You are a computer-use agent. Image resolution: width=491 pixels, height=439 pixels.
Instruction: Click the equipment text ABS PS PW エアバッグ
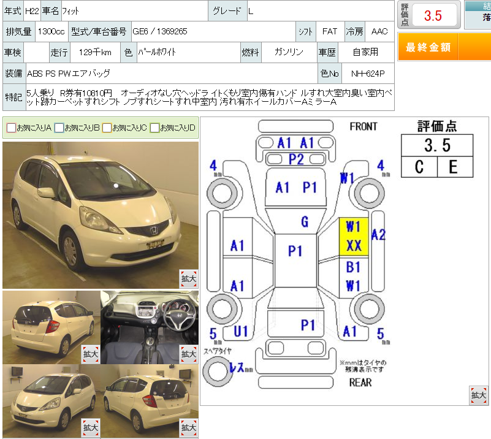69,74
